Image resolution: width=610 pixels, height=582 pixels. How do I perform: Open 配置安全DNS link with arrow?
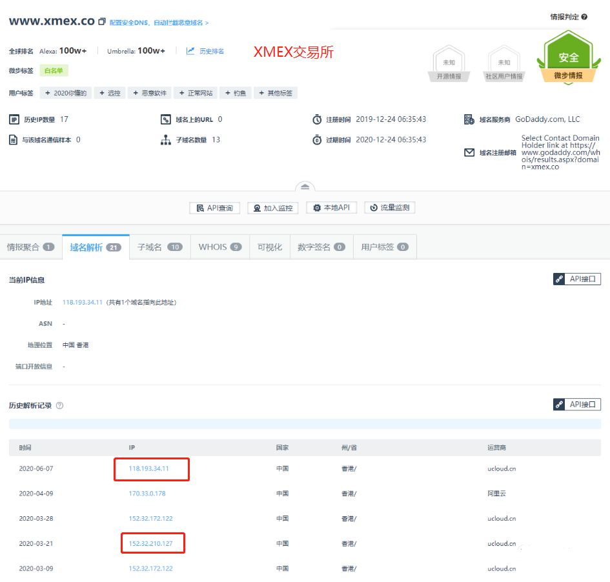point(159,23)
